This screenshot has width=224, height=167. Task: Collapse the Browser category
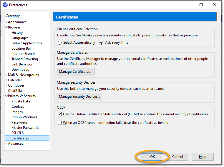pyautogui.click(x=6, y=27)
